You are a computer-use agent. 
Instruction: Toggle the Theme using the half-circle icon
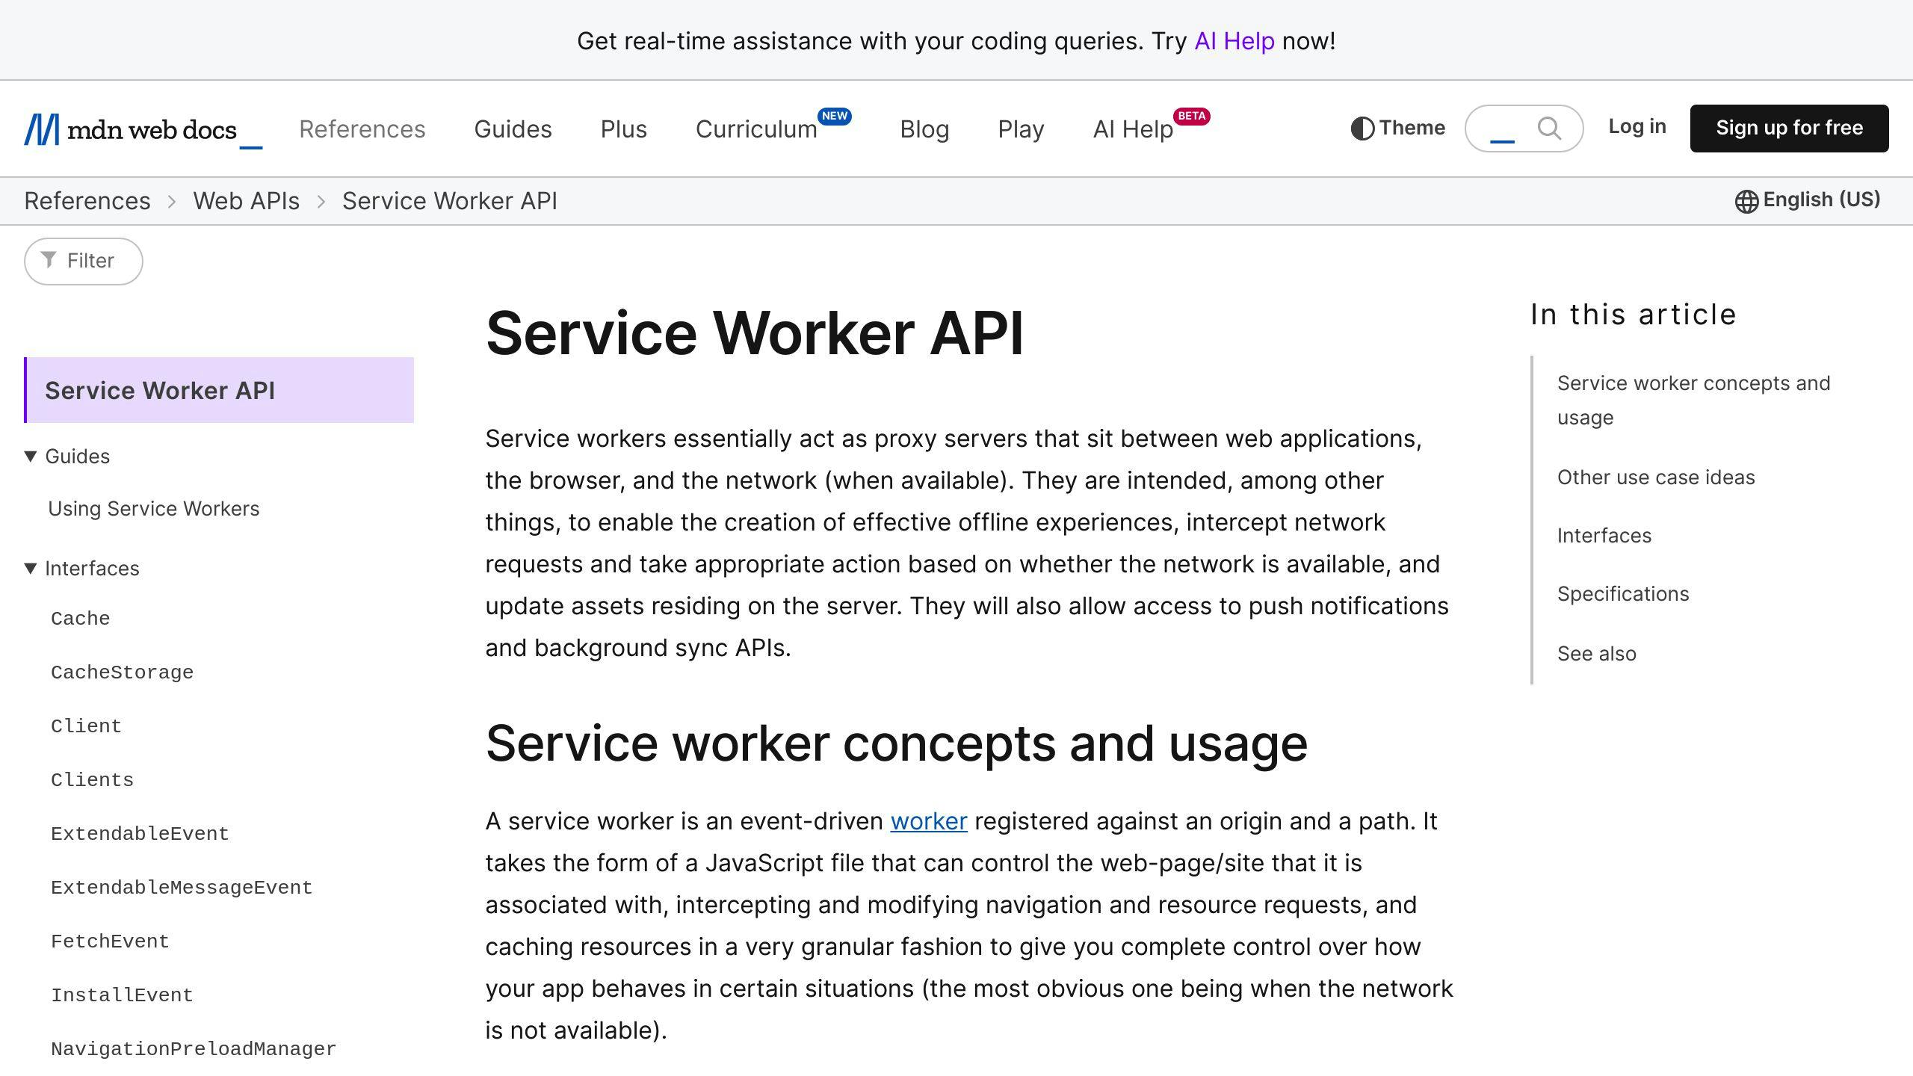1362,127
